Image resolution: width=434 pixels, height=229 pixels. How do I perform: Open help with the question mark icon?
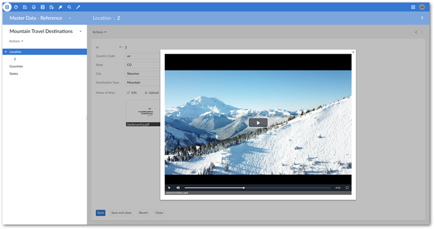pyautogui.click(x=421, y=18)
